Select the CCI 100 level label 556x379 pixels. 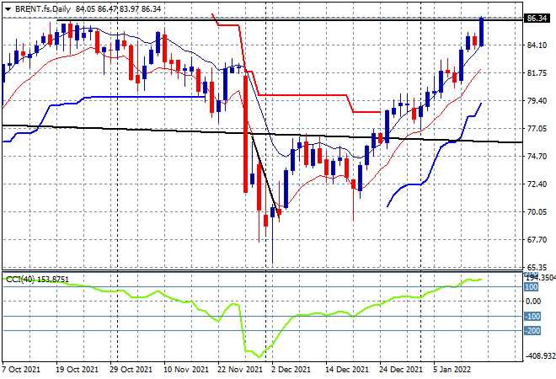[532, 287]
